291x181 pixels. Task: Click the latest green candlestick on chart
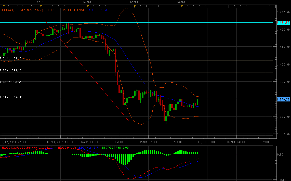click(x=197, y=102)
